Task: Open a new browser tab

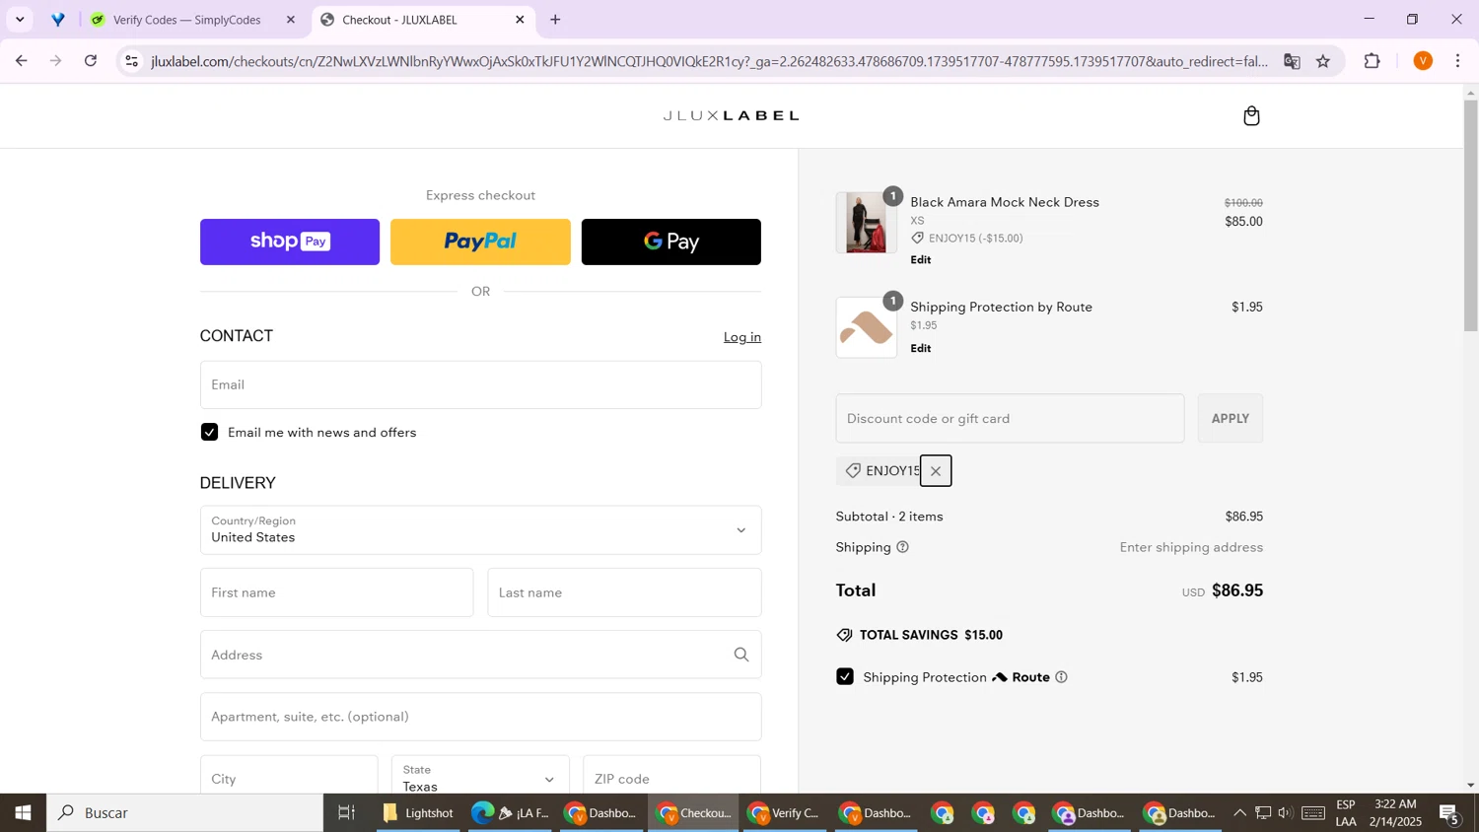Action: click(555, 20)
